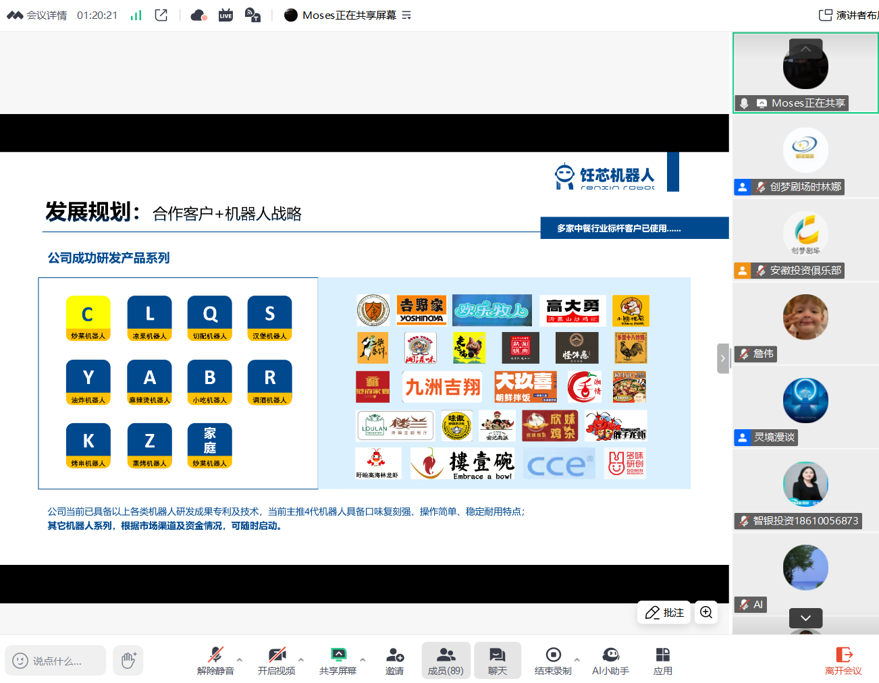The image size is (879, 683).
Task: Click the 搂壹碗 Embrace a bowl logo
Action: (x=462, y=464)
